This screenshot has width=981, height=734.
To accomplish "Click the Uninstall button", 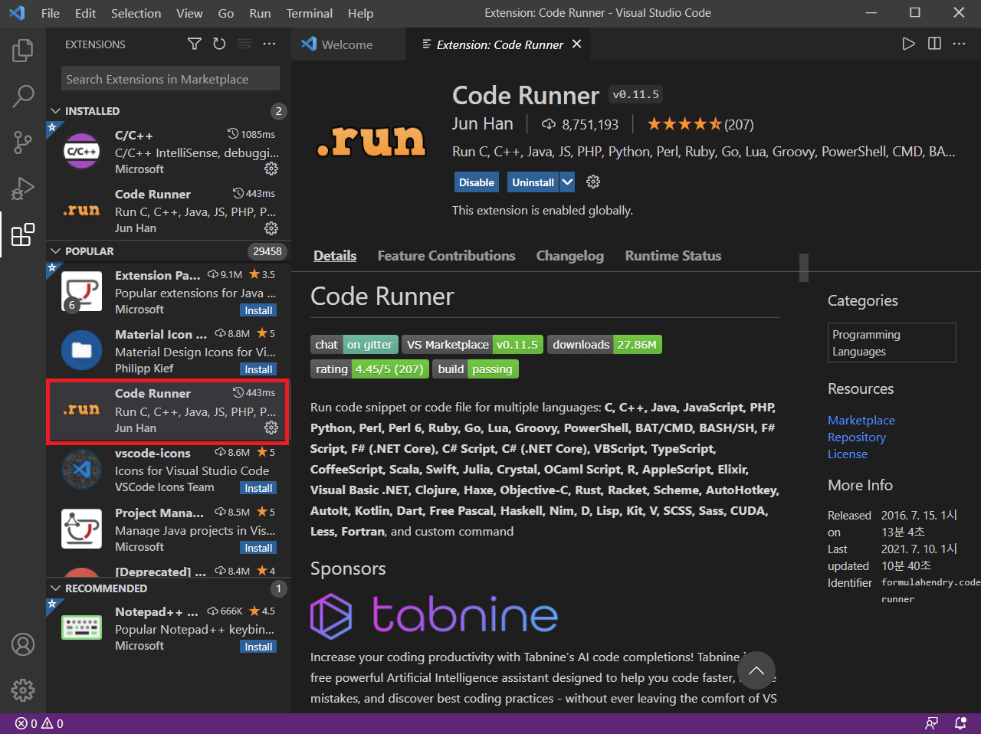I will 533,182.
